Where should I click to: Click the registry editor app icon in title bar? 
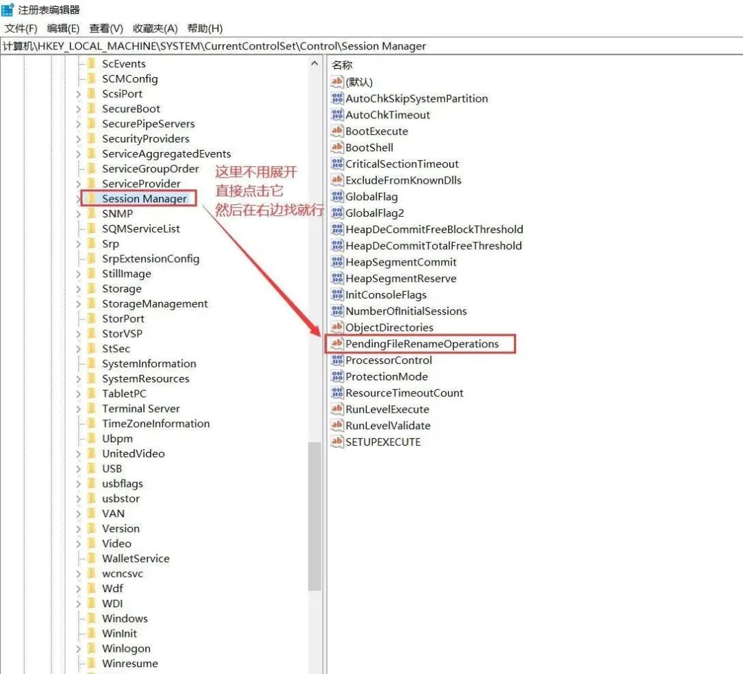8,10
